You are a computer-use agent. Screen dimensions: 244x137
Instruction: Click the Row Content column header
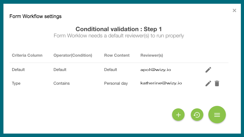[x=117, y=55]
